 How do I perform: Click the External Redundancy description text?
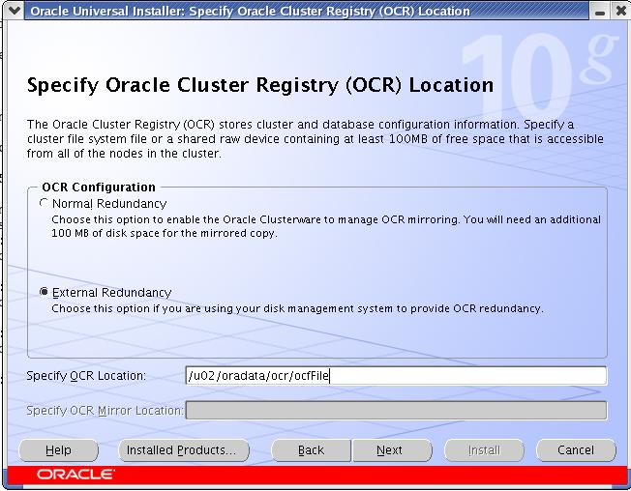[297, 308]
